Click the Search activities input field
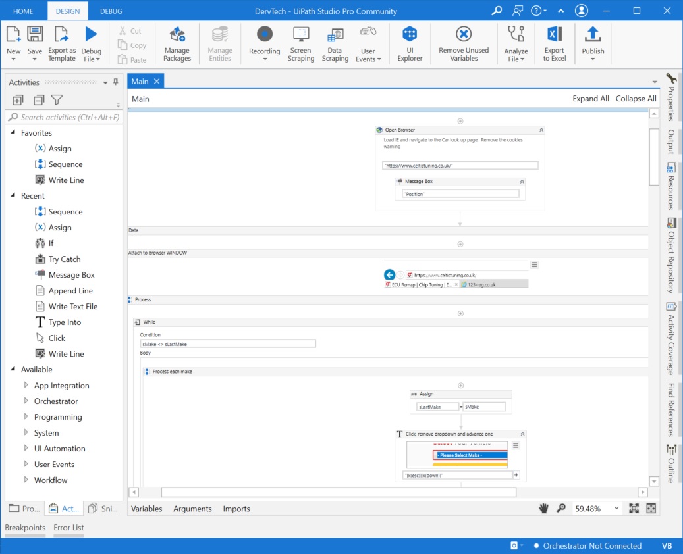 [x=68, y=117]
